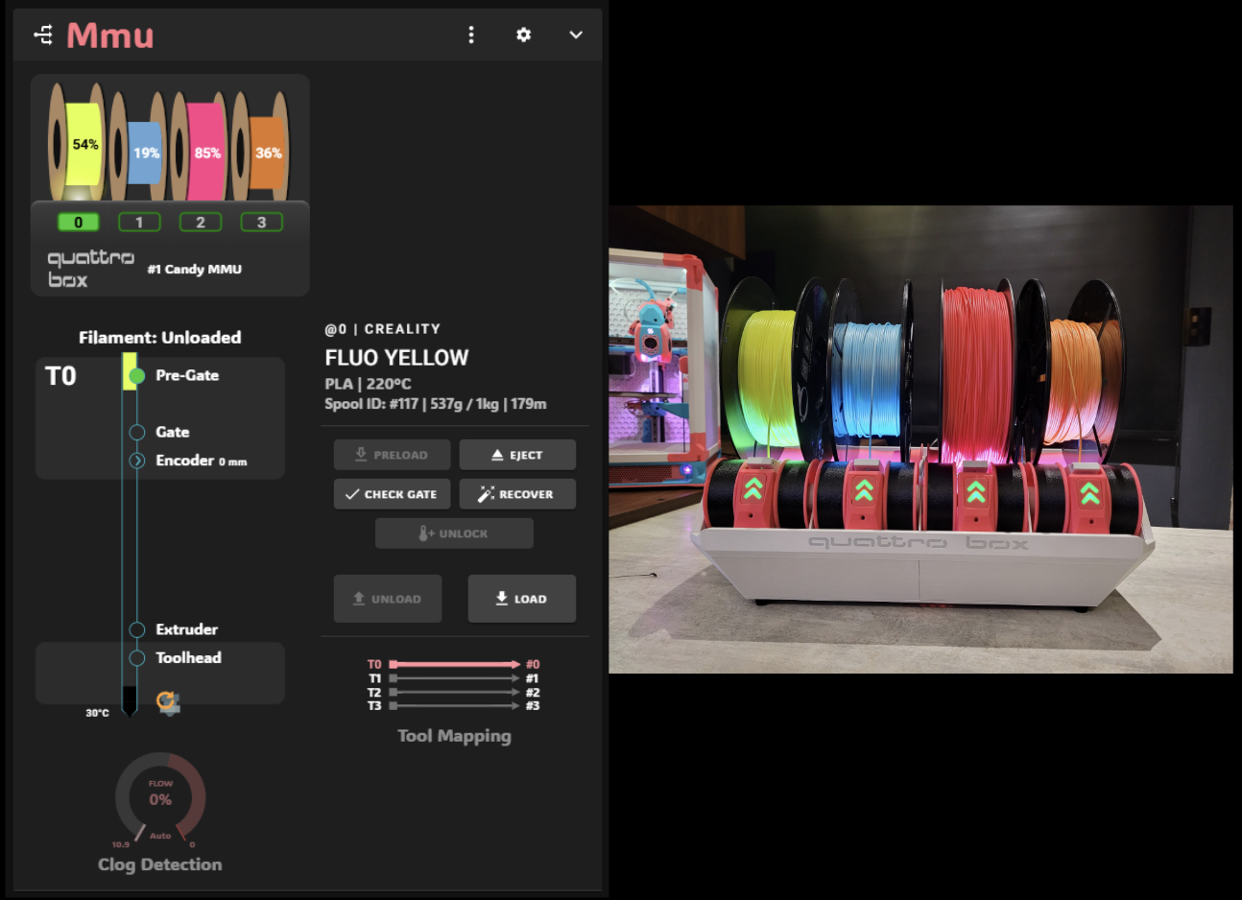Select the T1 to #1 mapping row
The image size is (1242, 900).
click(454, 678)
